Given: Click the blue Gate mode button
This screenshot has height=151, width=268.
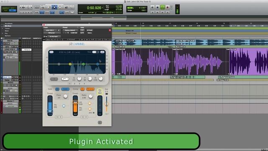Looking at the screenshot, I should [65, 89].
